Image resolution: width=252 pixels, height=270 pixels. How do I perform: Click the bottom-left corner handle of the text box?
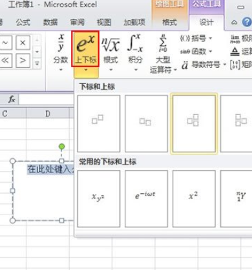click(13, 220)
